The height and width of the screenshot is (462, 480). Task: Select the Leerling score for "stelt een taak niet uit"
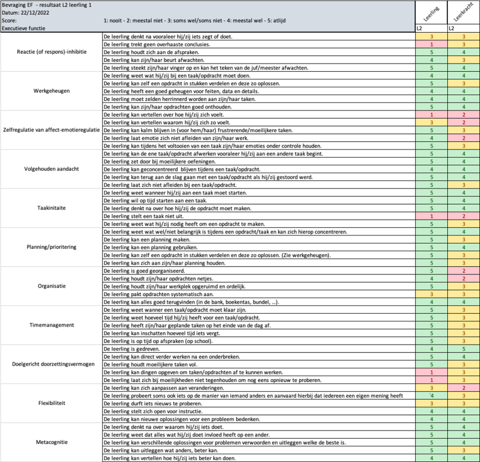pos(432,216)
